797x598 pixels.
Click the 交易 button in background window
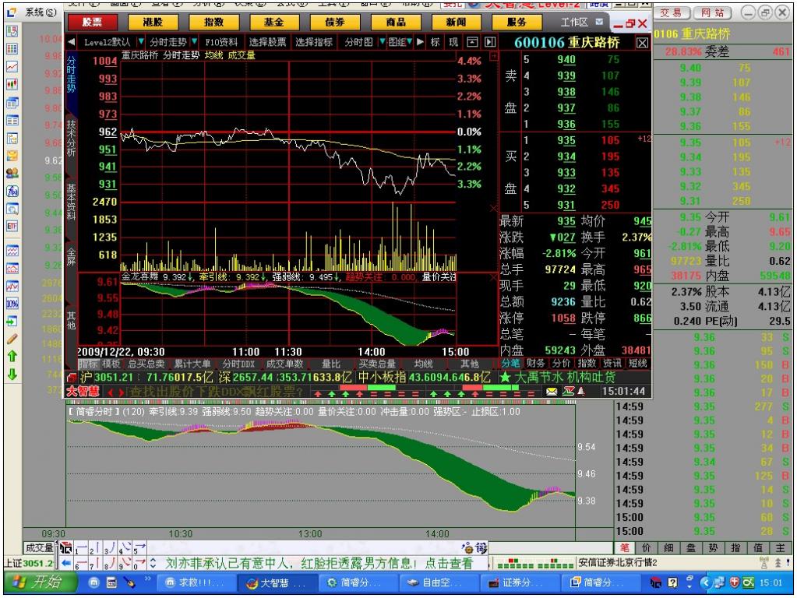[x=671, y=12]
